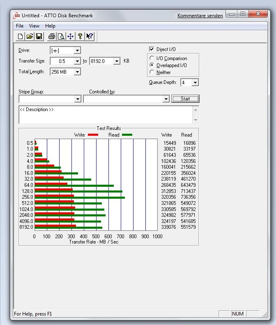Click the 1024.0 chart row label

tap(26, 209)
